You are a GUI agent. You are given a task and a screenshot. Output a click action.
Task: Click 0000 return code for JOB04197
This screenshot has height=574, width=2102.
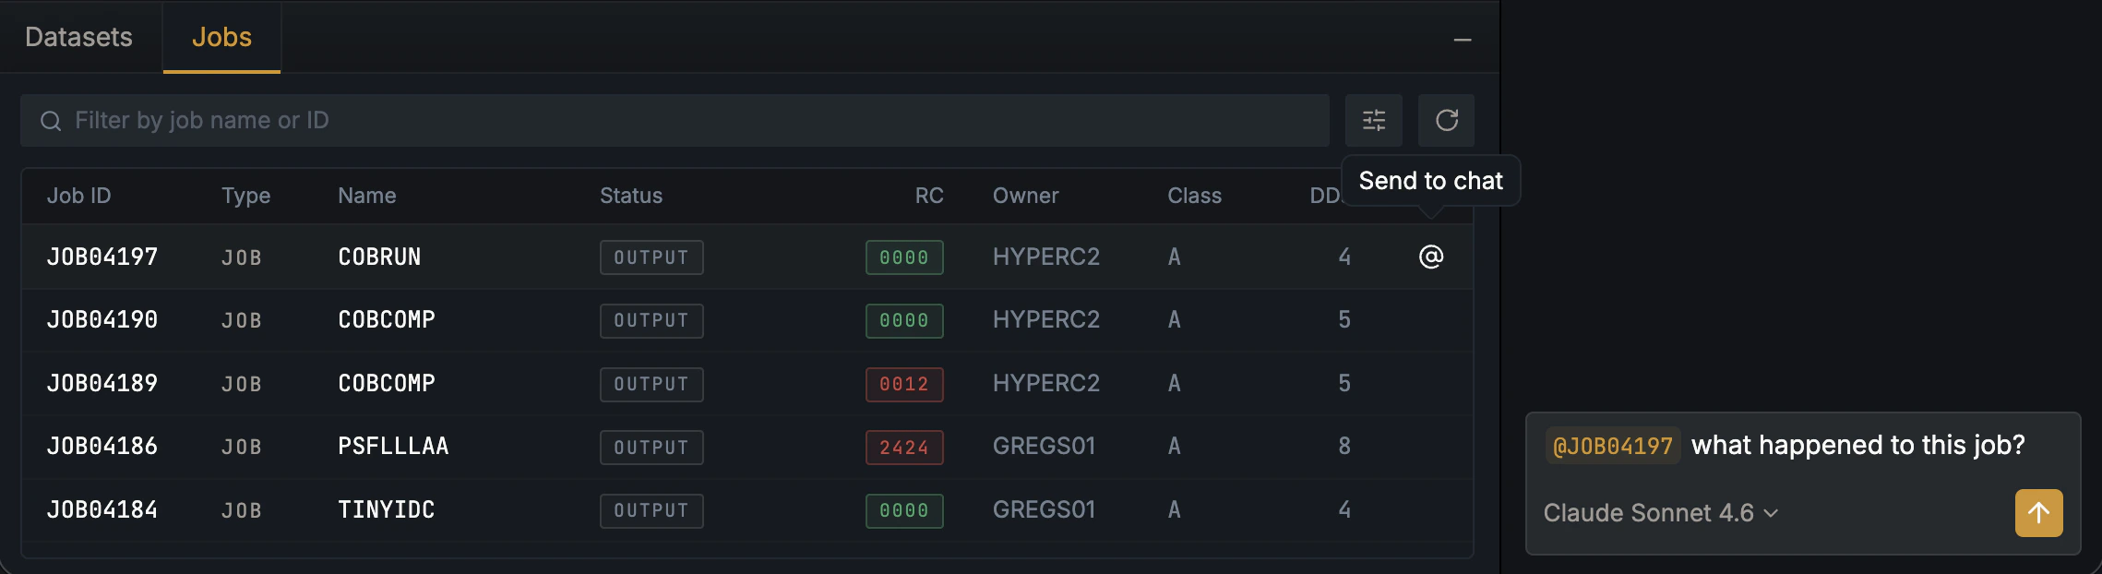[x=904, y=257]
